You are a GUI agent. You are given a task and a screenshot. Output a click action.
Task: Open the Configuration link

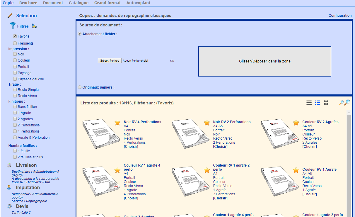pos(340,16)
